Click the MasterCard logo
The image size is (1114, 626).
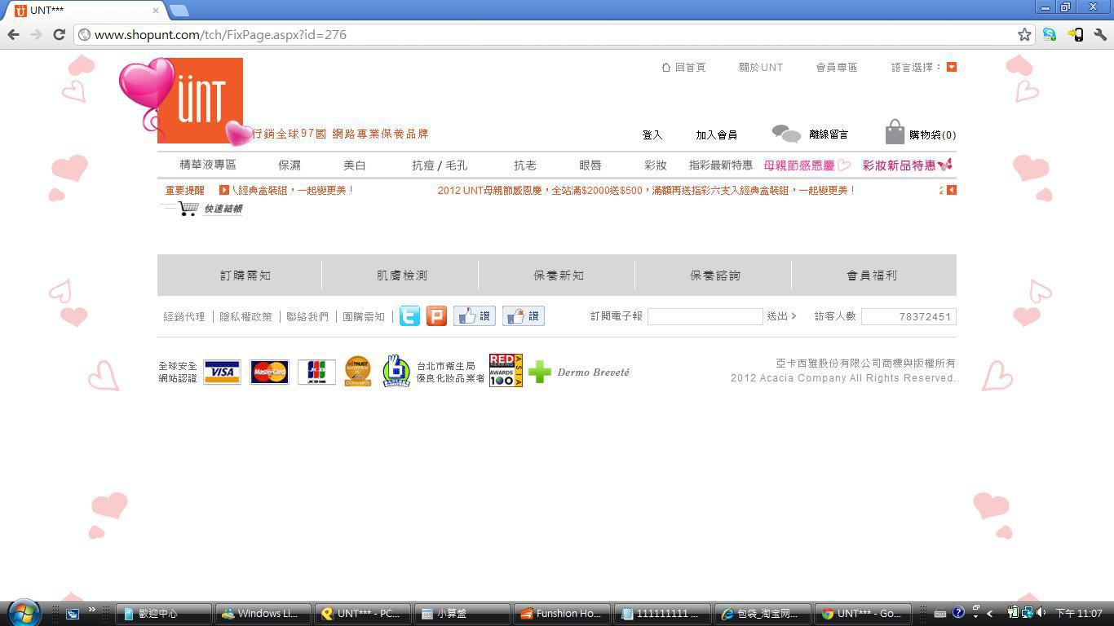coord(269,372)
